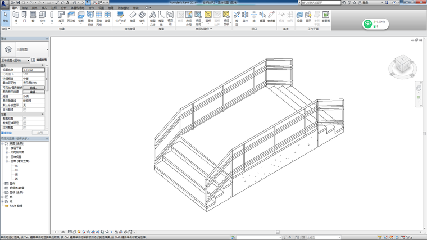The height and width of the screenshot is (240, 427).
Task: Choose the Door (门) tool
Action: click(x=24, y=17)
